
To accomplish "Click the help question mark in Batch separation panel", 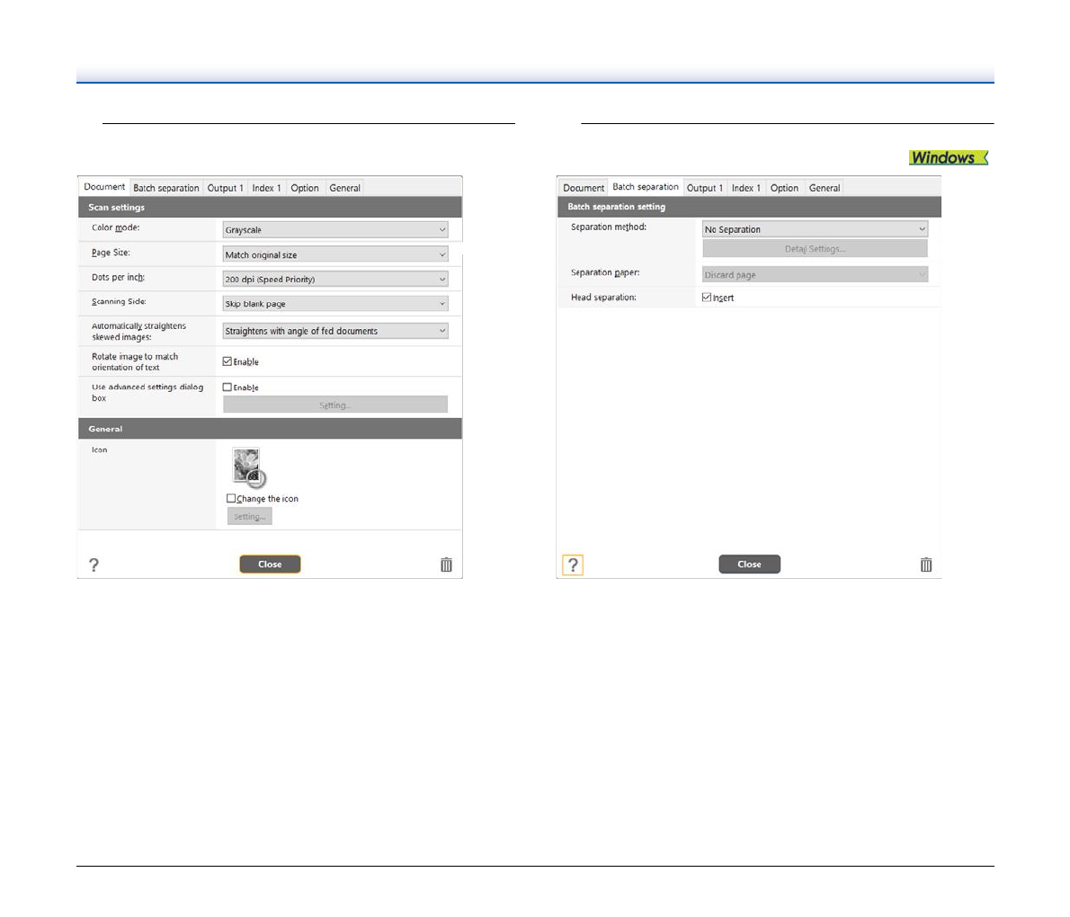I will [x=573, y=565].
